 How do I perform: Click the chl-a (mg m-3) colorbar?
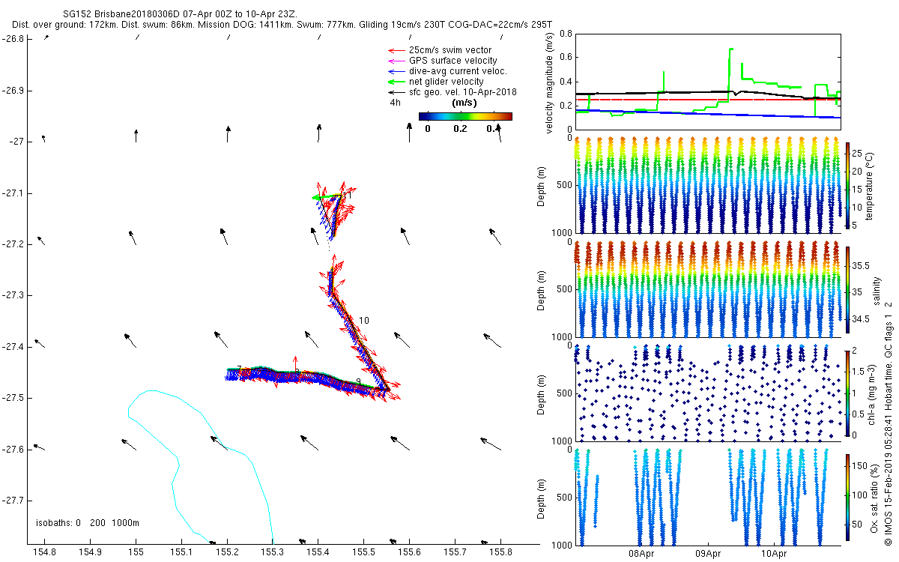pyautogui.click(x=848, y=392)
